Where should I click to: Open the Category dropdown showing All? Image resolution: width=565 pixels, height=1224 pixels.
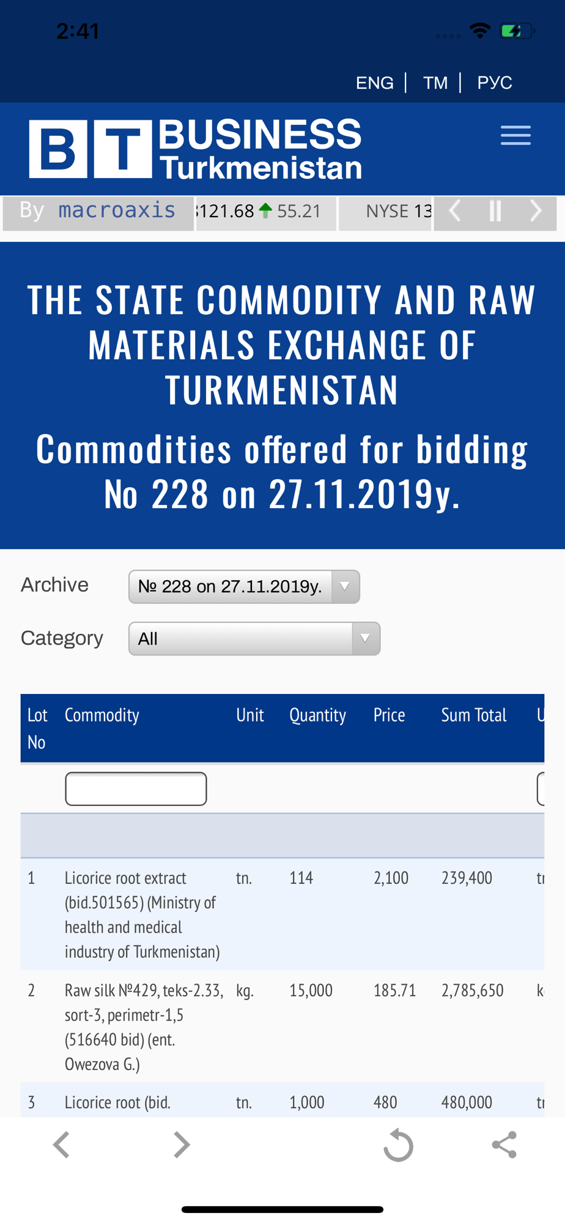[254, 638]
